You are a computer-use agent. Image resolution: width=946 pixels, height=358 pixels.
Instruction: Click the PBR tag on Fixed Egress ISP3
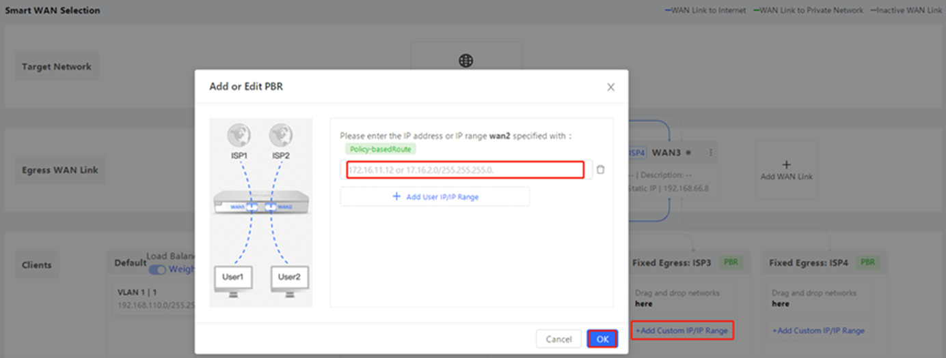click(x=732, y=263)
